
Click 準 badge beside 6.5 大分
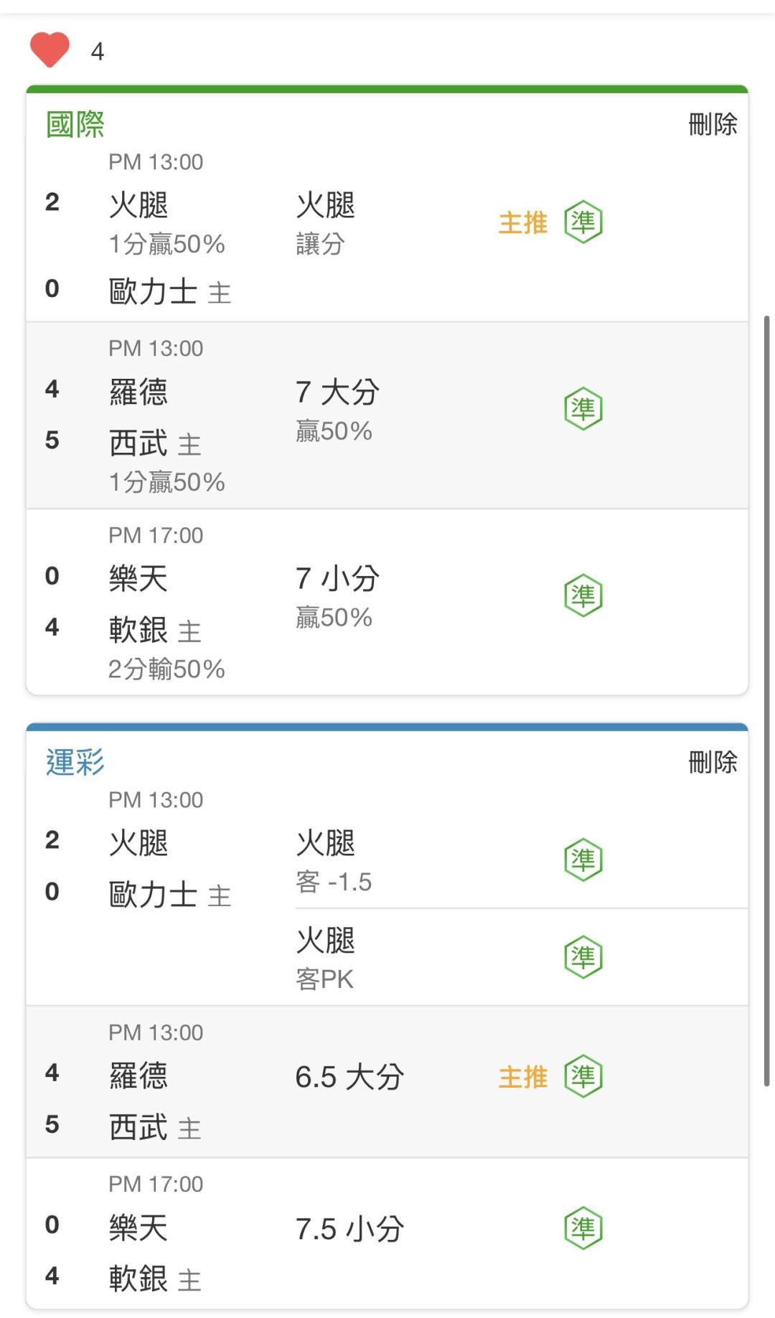[583, 1076]
